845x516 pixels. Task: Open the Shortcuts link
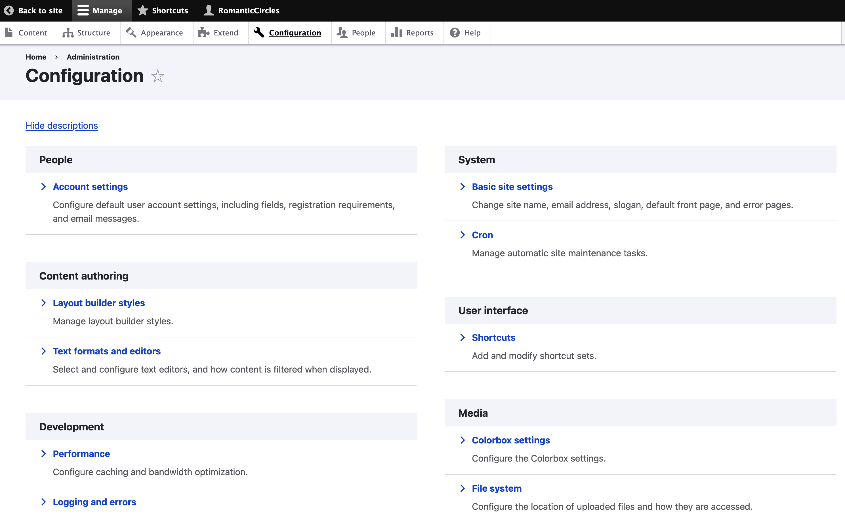(493, 337)
